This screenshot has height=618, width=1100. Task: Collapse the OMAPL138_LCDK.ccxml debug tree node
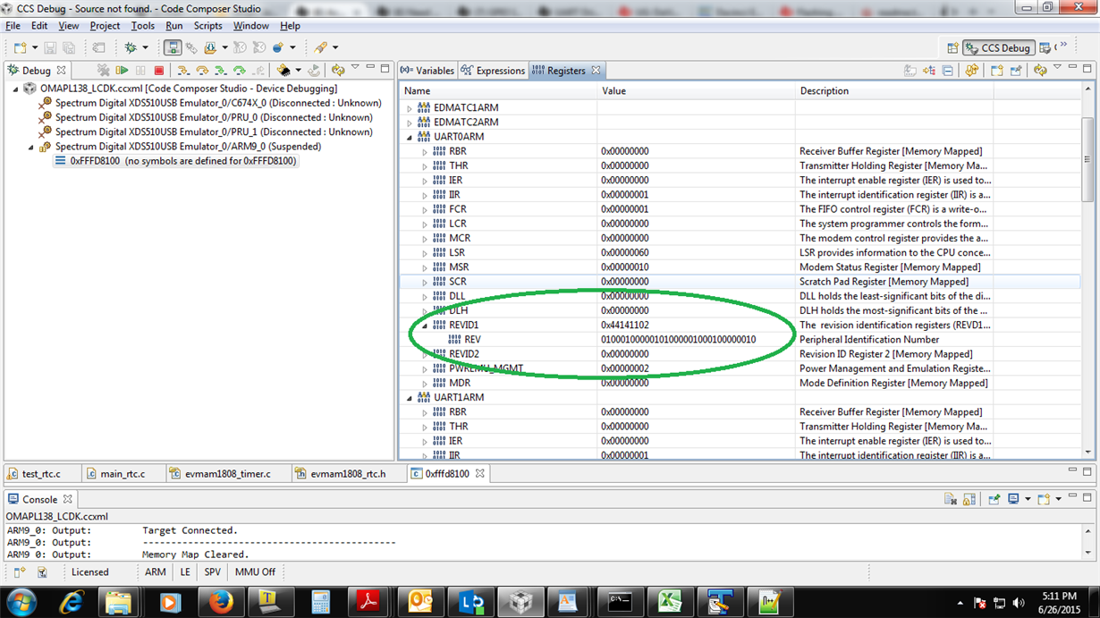tap(15, 89)
